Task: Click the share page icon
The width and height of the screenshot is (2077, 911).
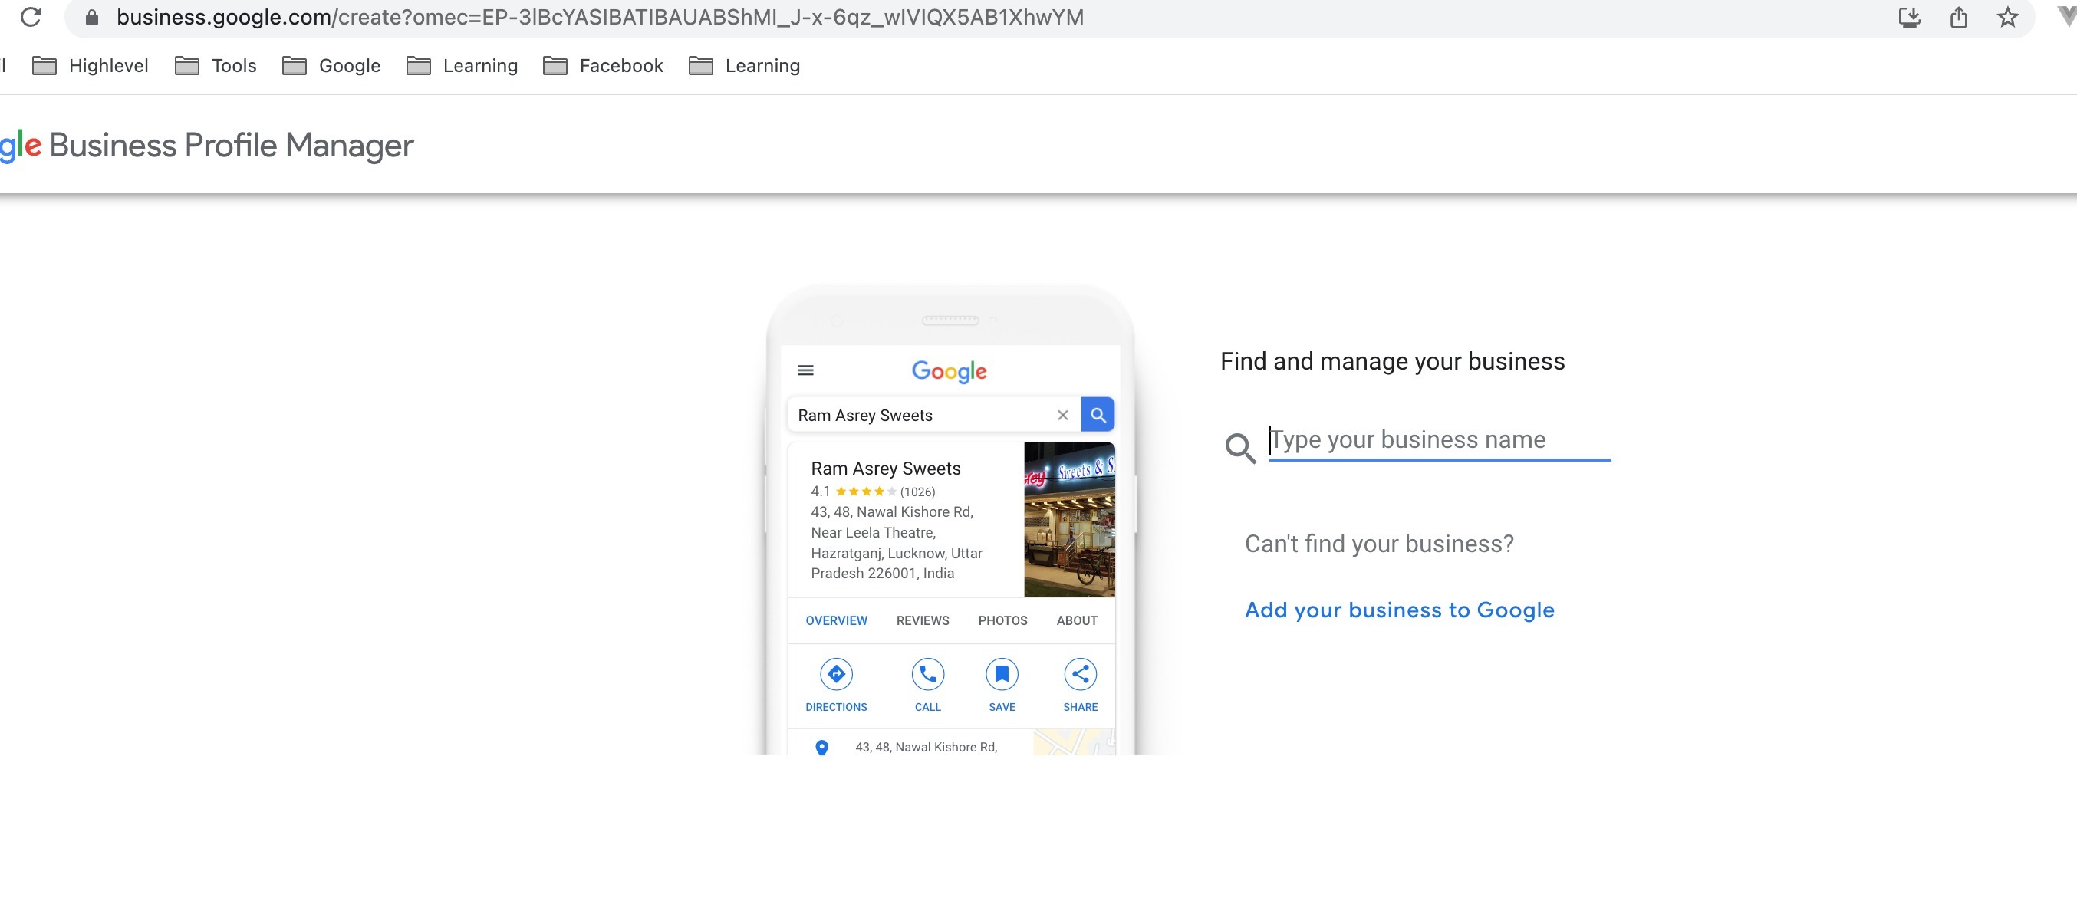Action: click(x=1958, y=17)
